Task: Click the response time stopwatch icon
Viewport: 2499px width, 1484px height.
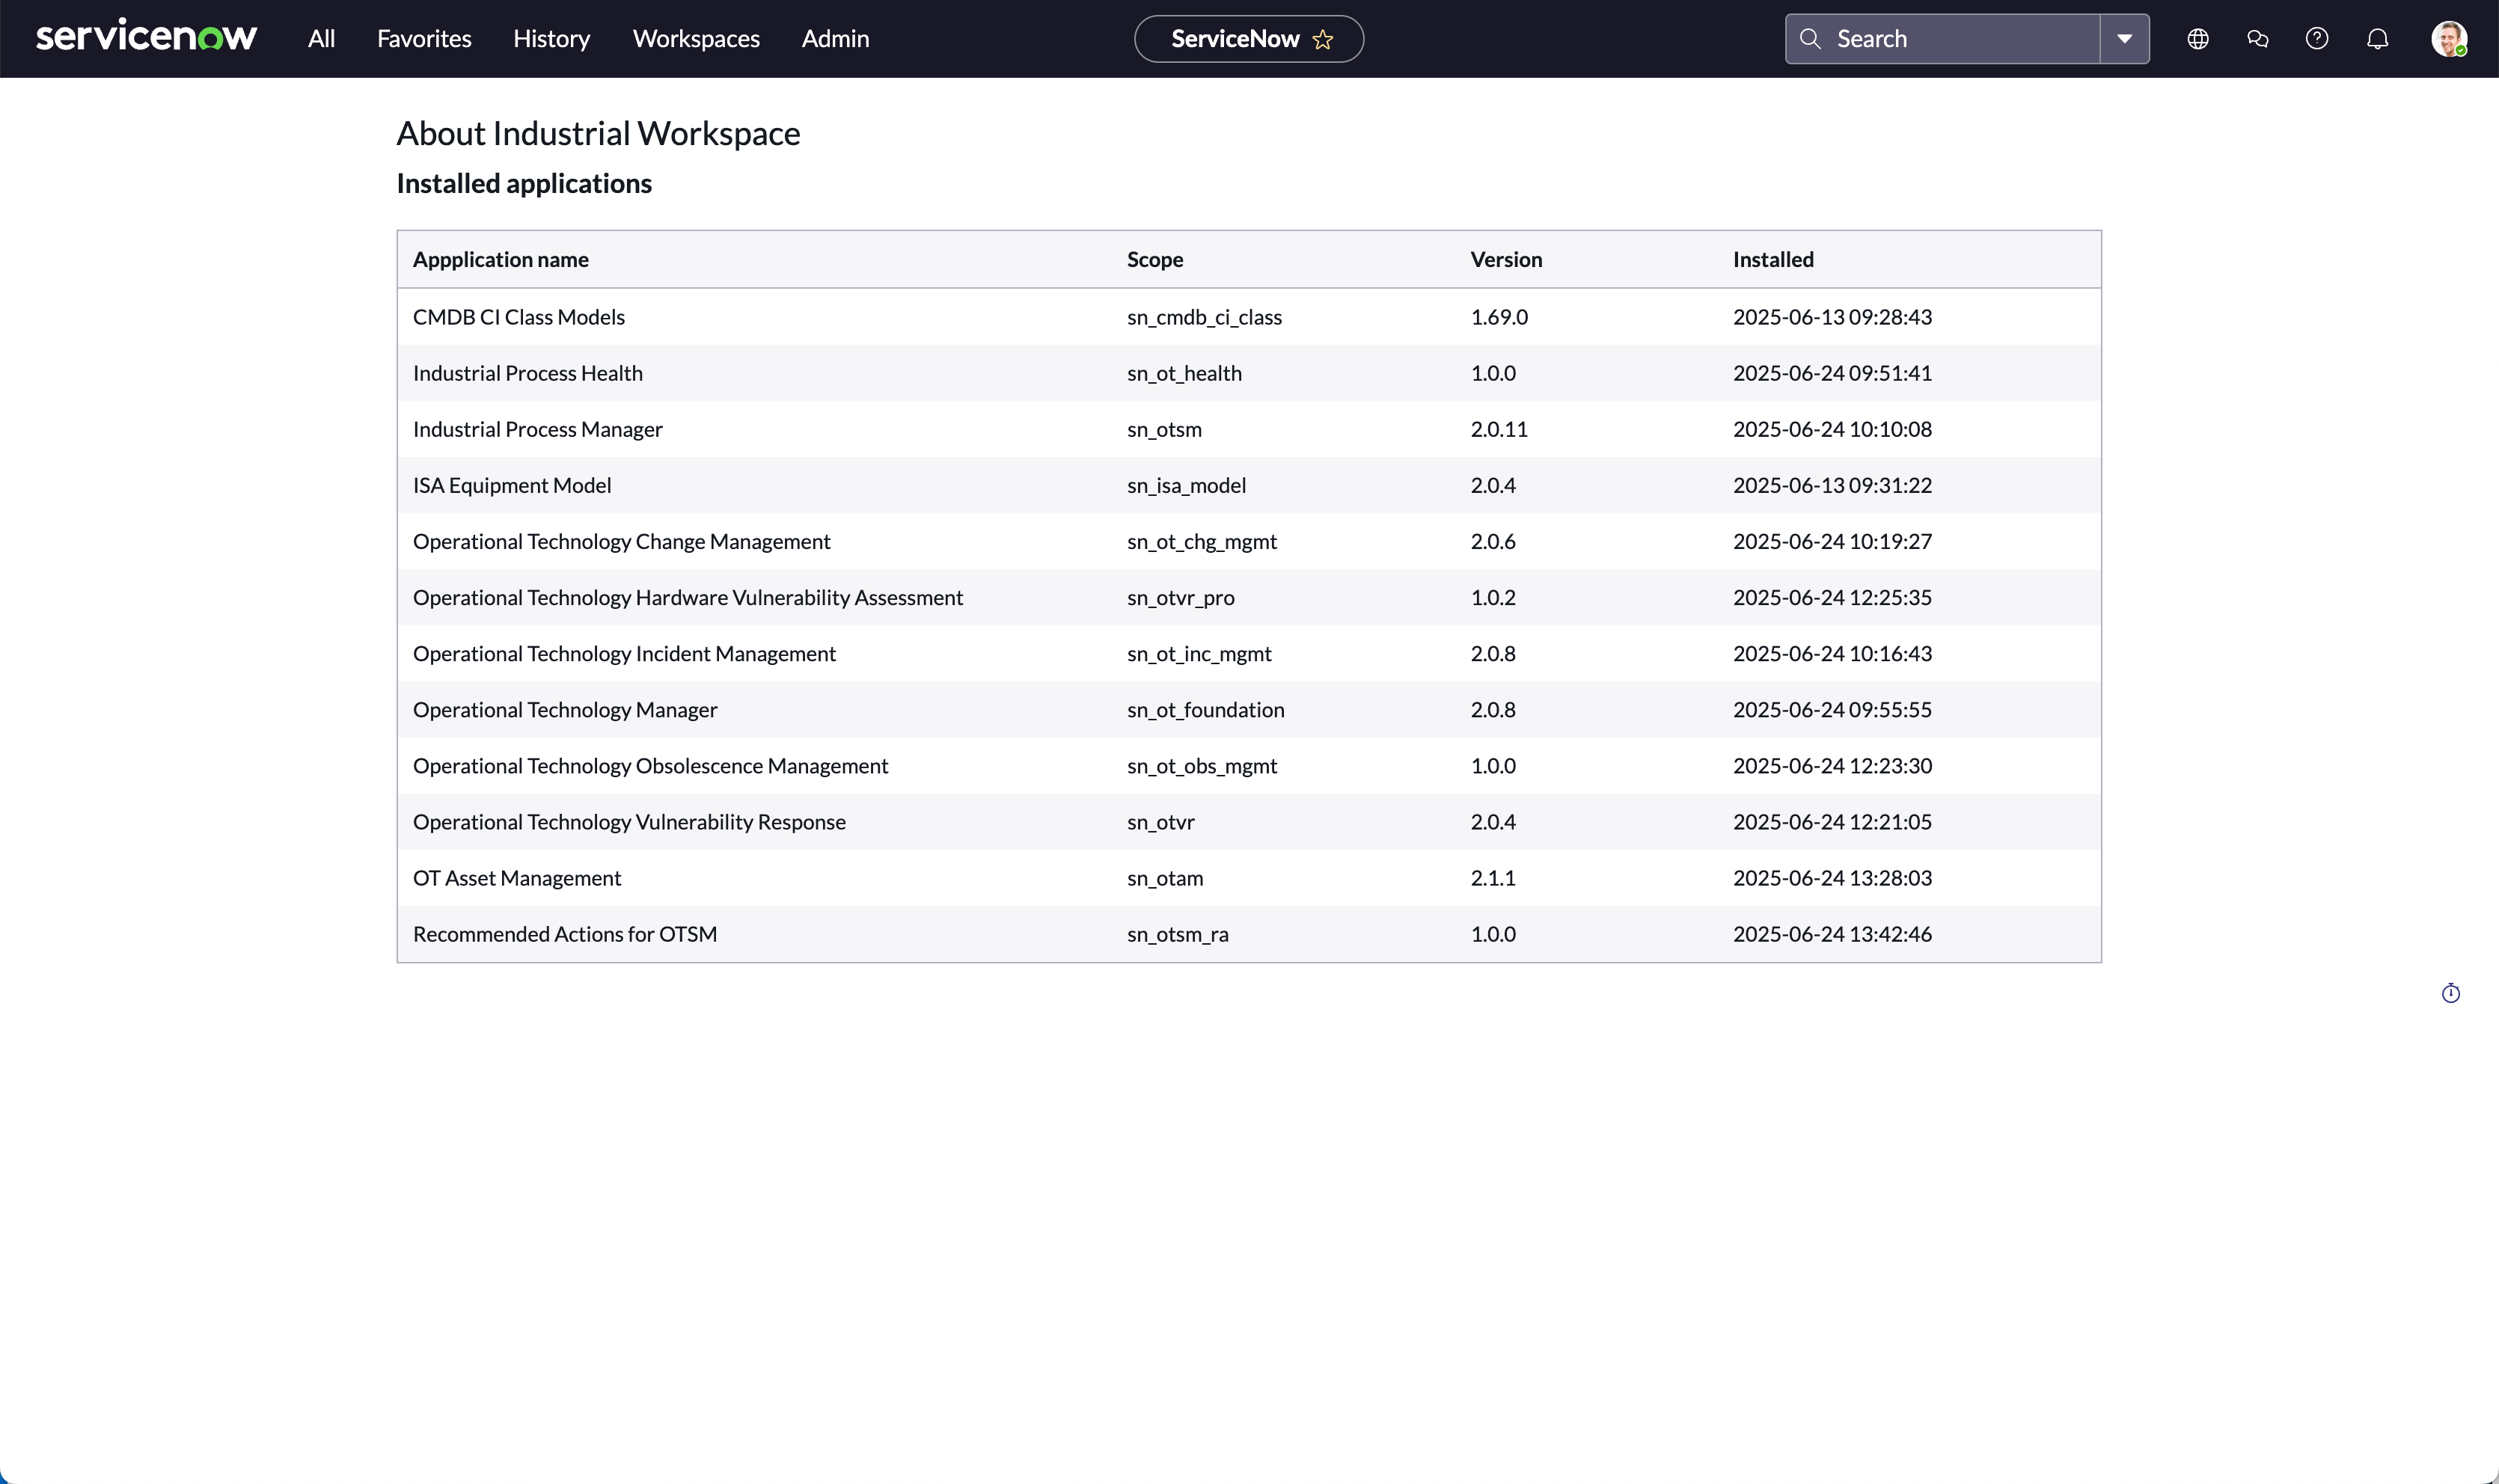Action: click(x=2451, y=993)
